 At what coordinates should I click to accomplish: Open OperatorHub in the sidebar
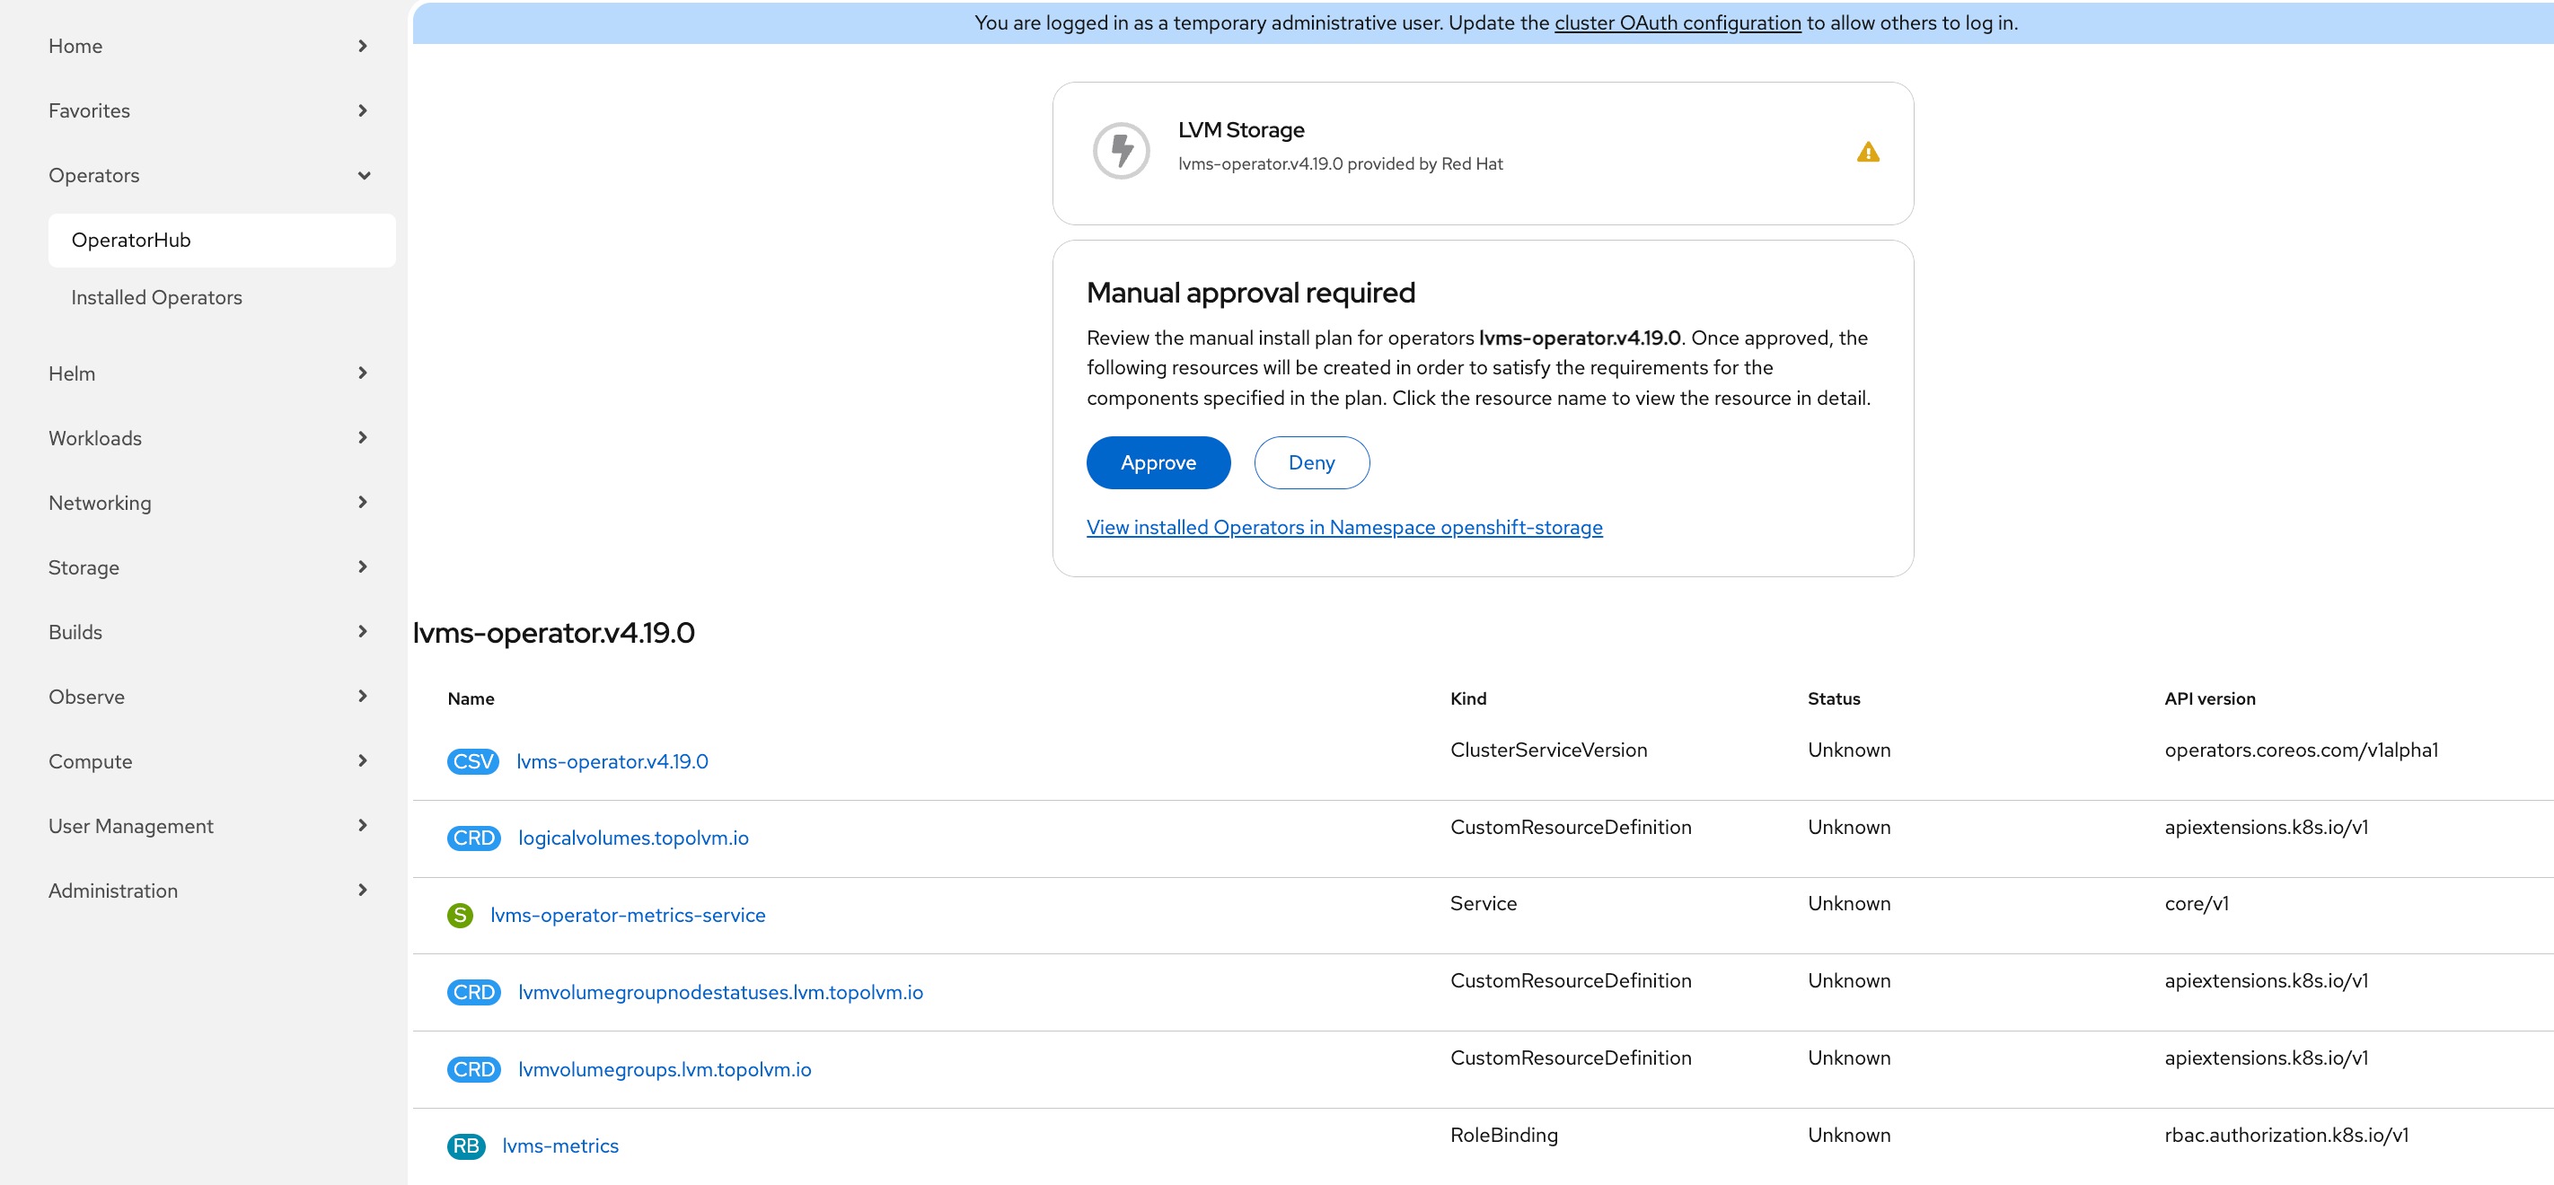pos(221,240)
